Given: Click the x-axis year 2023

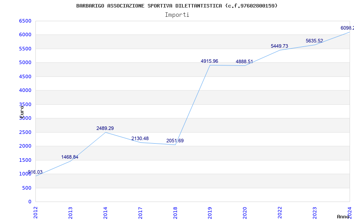Looking at the screenshot, I should 315,213.
